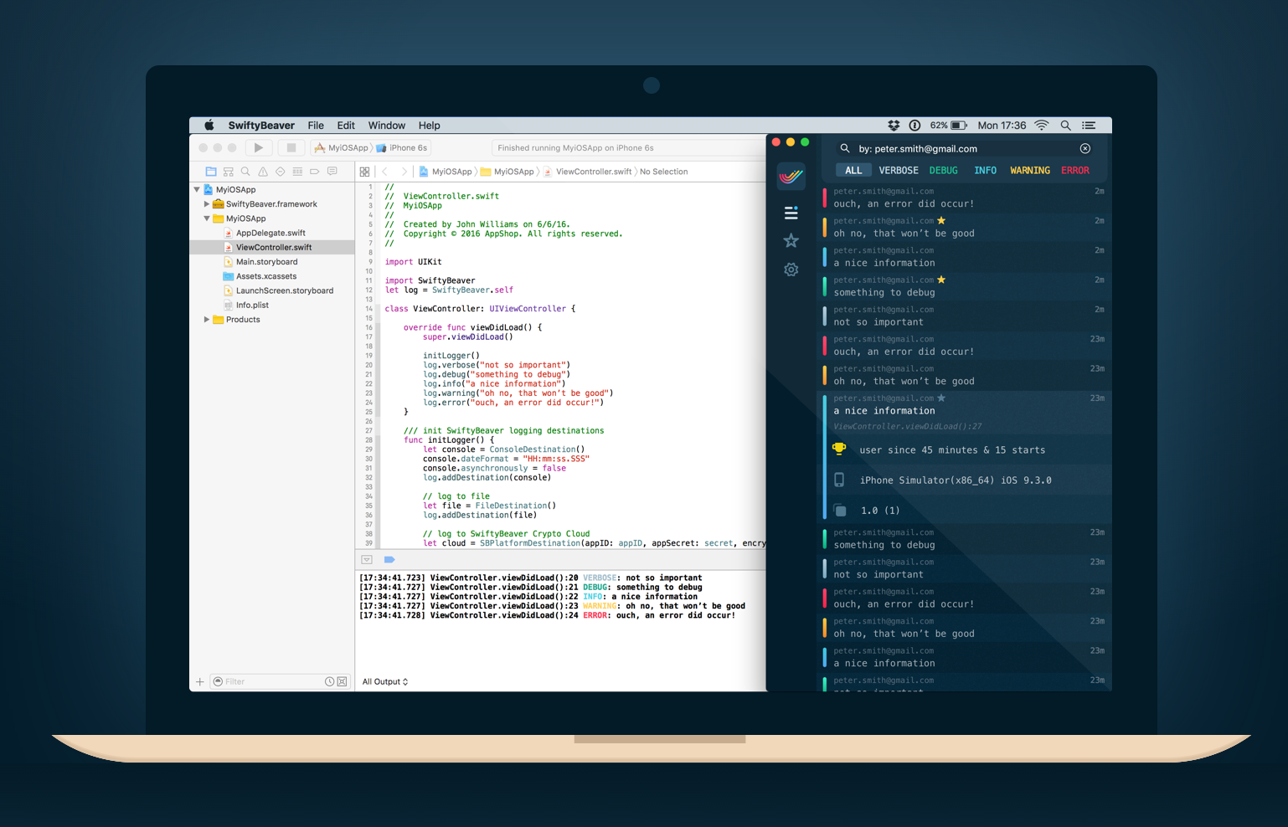Image resolution: width=1288 pixels, height=827 pixels.
Task: Open the All Output console dropdown
Action: point(385,682)
